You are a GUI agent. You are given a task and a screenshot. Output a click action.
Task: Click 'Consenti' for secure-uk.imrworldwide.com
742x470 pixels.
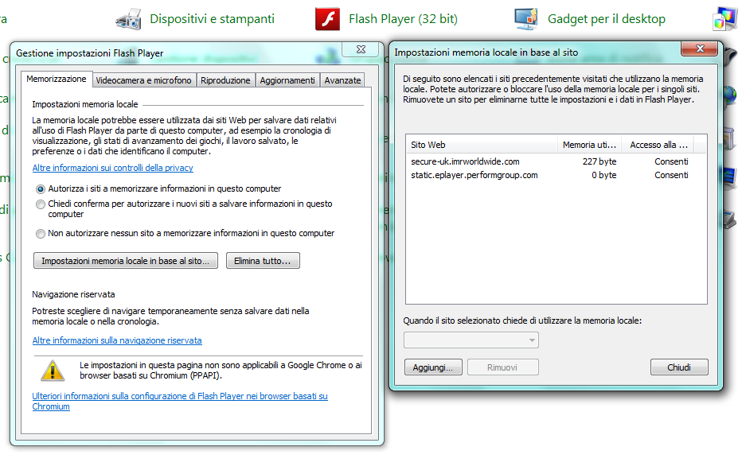pyautogui.click(x=671, y=161)
